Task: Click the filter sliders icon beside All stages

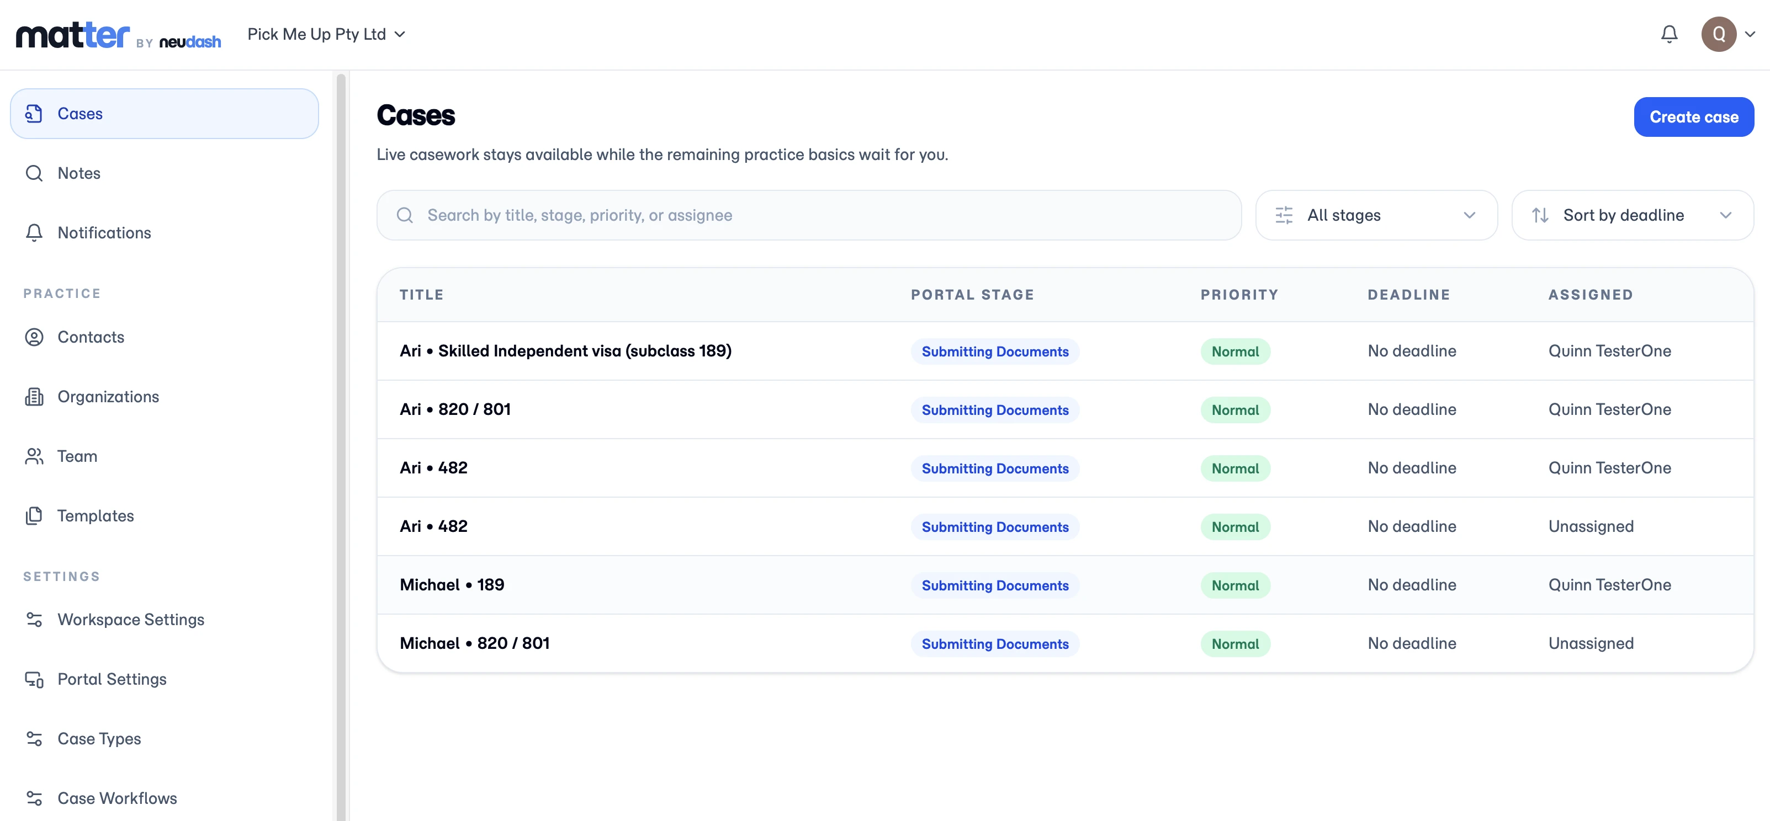Action: tap(1284, 215)
